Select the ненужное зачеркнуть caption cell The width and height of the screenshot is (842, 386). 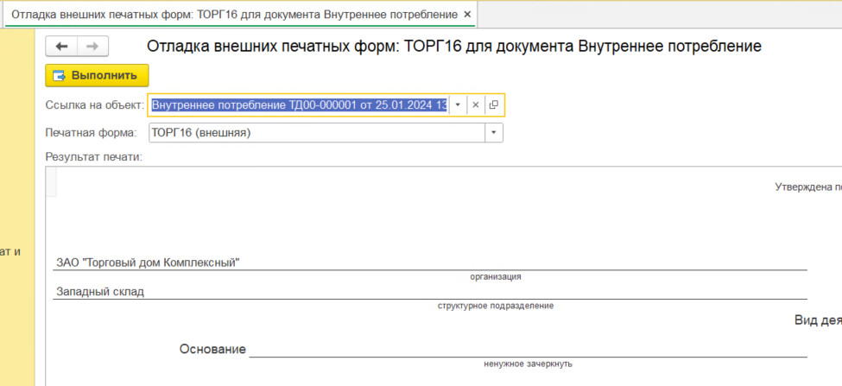click(528, 364)
